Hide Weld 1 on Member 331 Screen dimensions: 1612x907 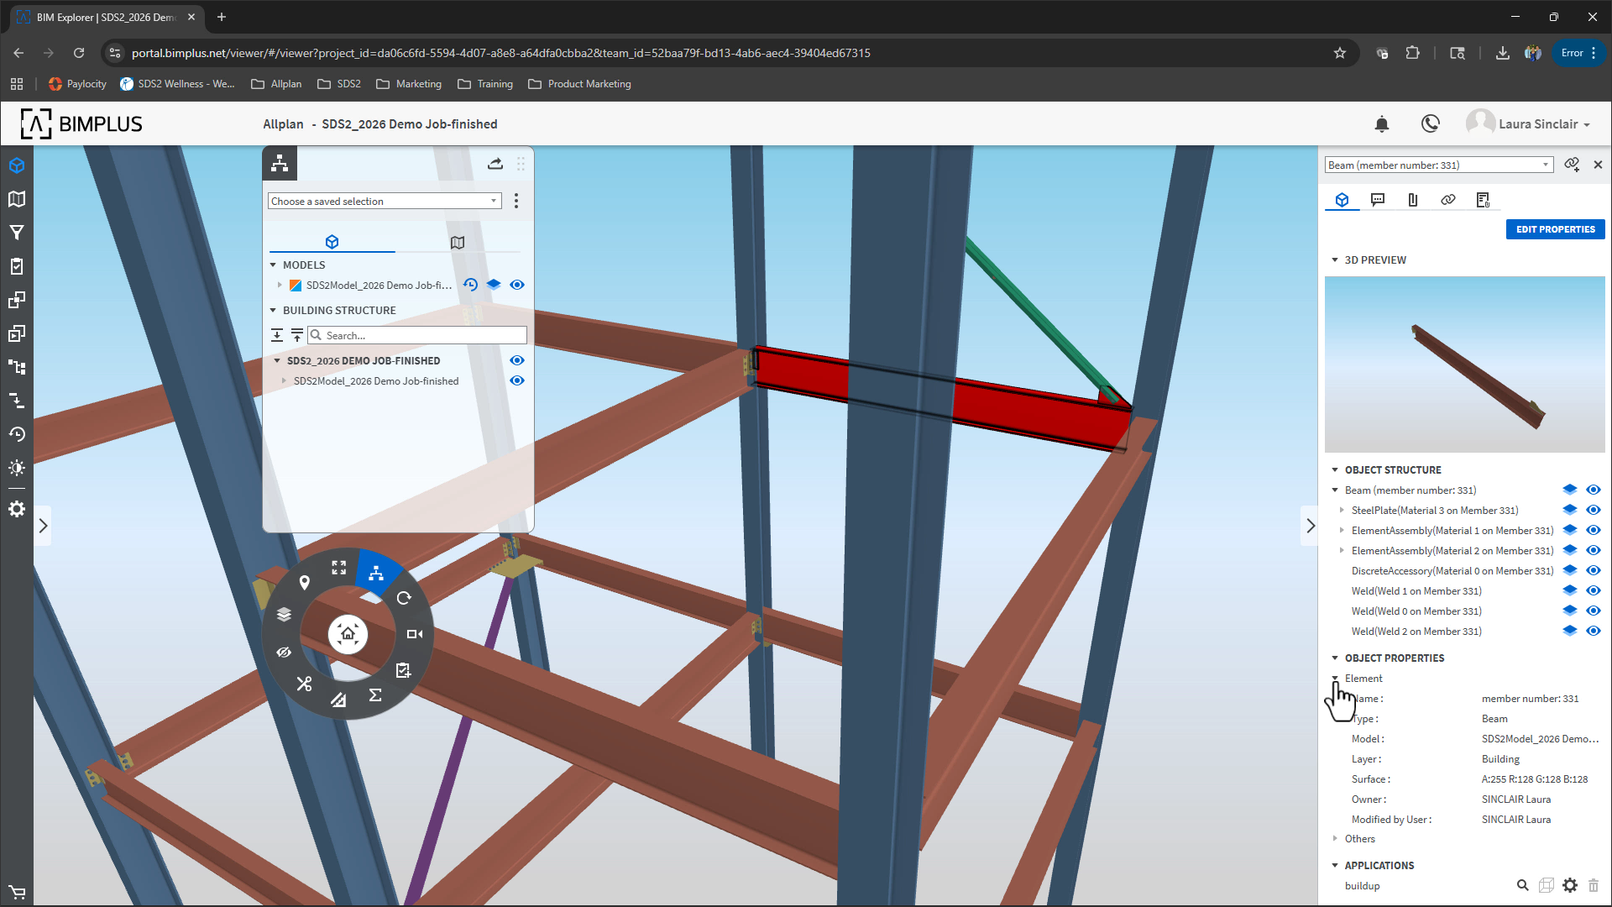[x=1593, y=591]
